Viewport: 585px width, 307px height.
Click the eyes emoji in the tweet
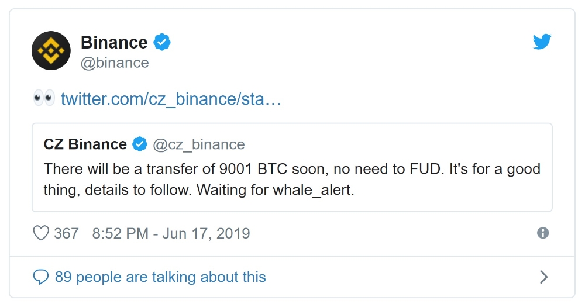(44, 98)
